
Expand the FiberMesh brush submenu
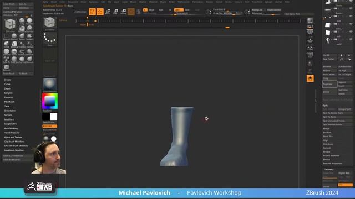[x=9, y=102]
